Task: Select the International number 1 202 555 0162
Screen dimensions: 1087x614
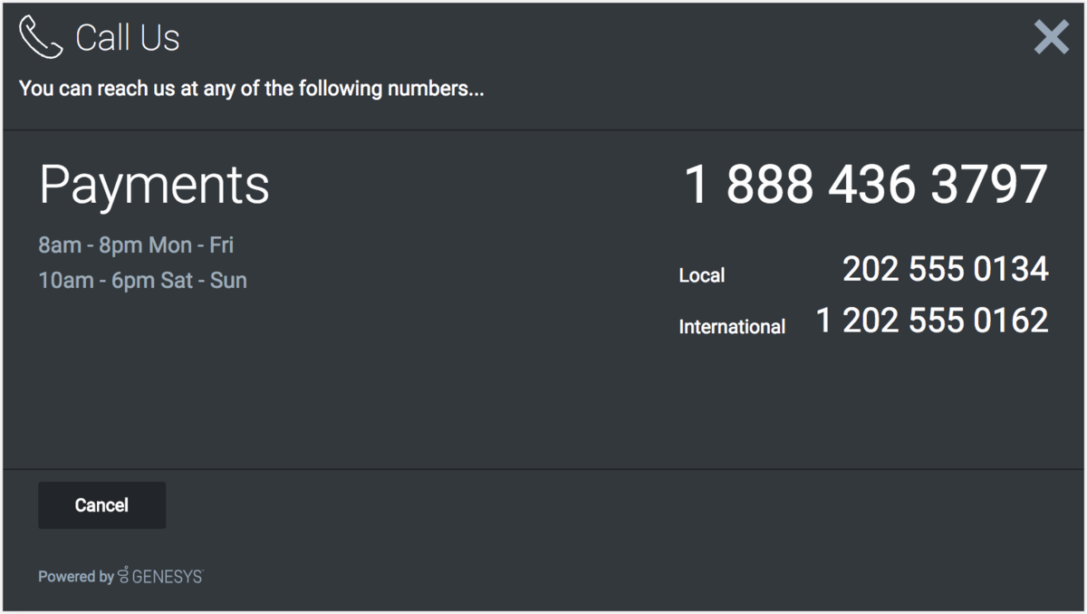Action: (931, 321)
